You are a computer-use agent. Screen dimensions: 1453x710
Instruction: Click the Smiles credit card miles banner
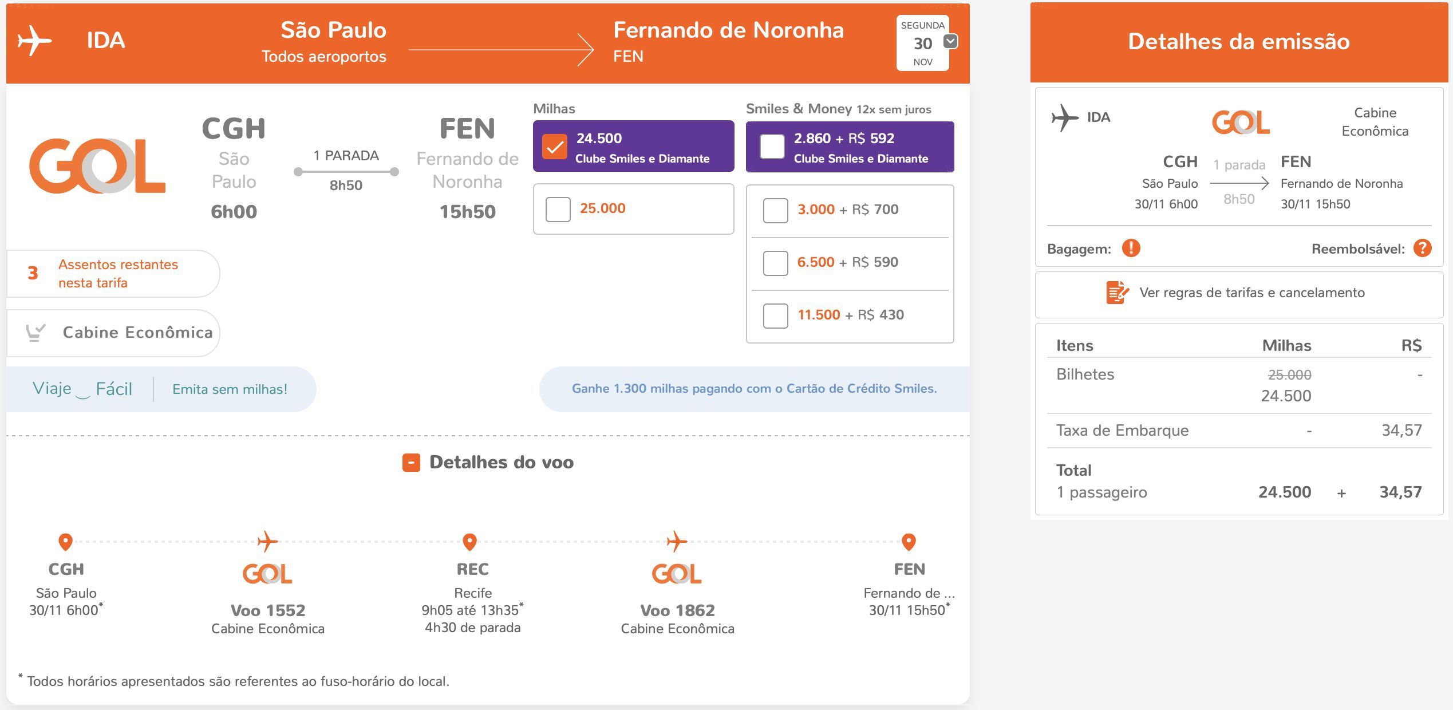point(755,389)
